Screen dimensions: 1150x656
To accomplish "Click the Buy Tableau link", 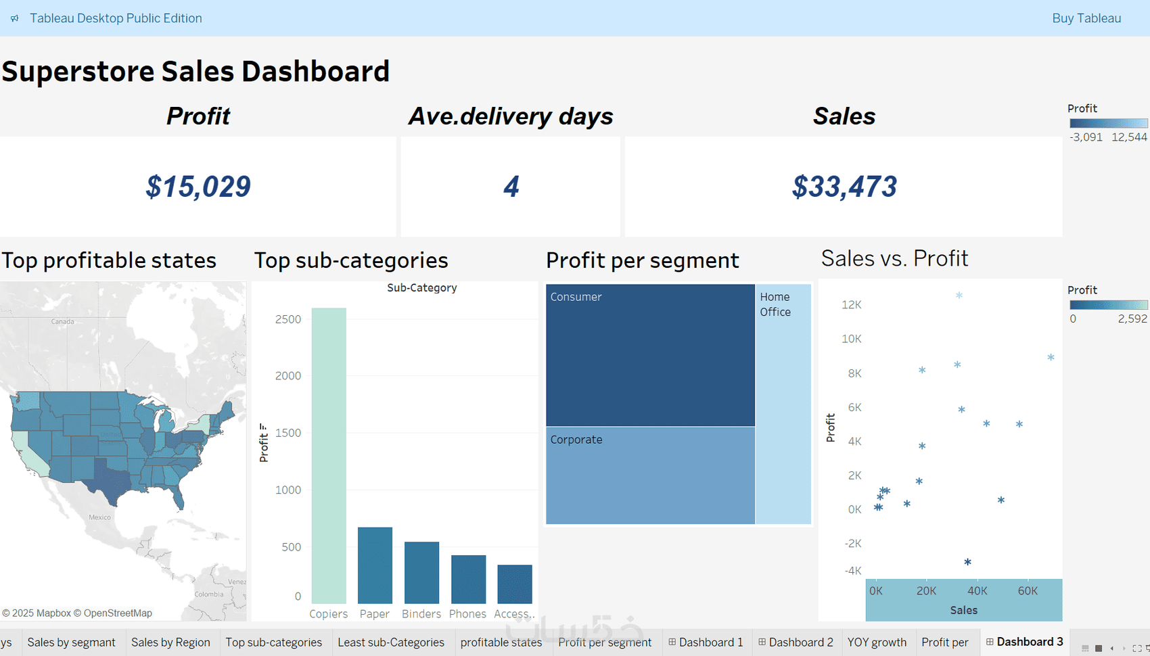I will click(x=1086, y=18).
